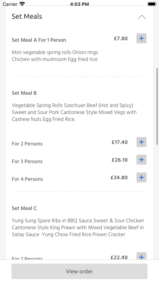
Task: Add Set Meal B For 3 Persons
Action: pos(141,160)
